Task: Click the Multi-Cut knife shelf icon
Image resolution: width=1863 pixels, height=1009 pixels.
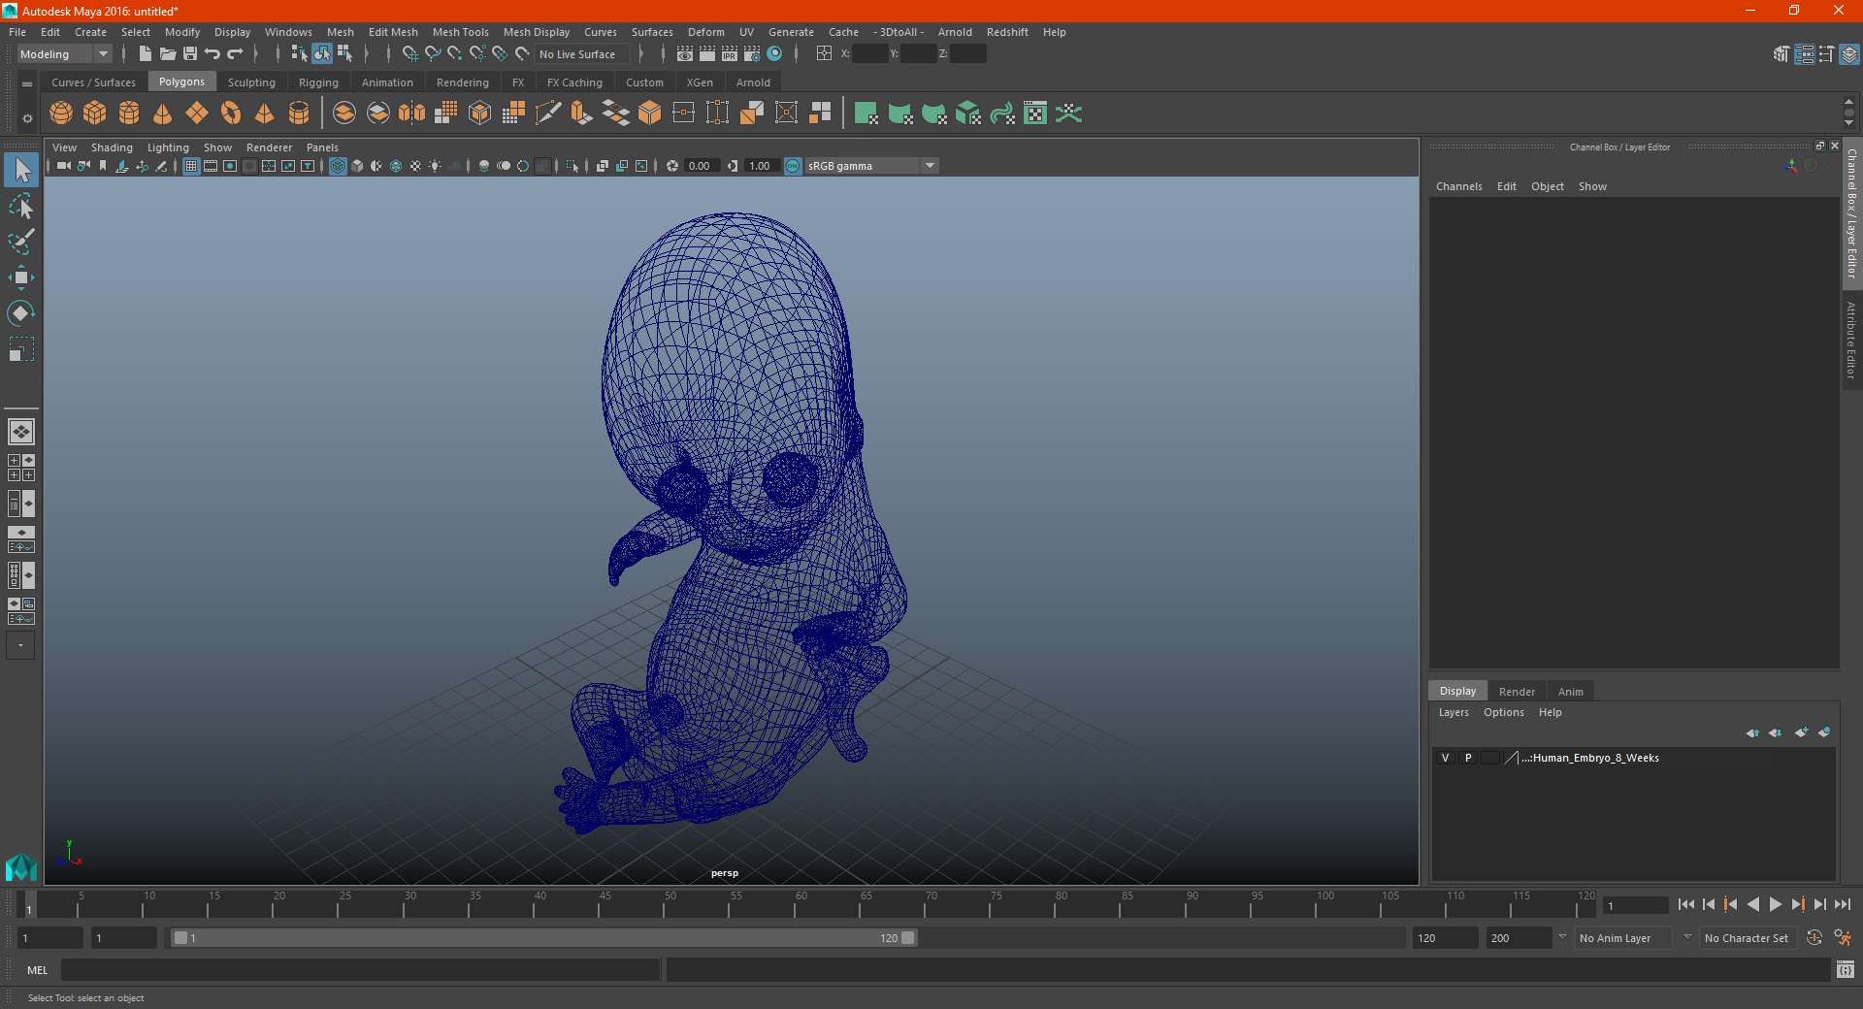Action: 548,114
